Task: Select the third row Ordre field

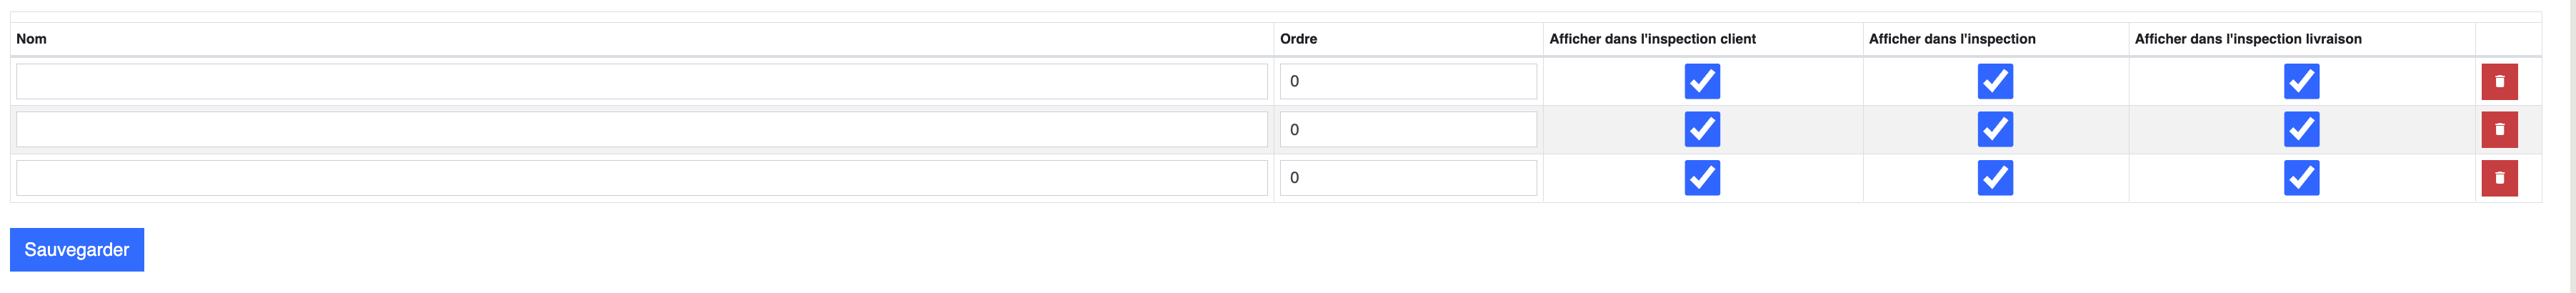Action: tap(1408, 177)
